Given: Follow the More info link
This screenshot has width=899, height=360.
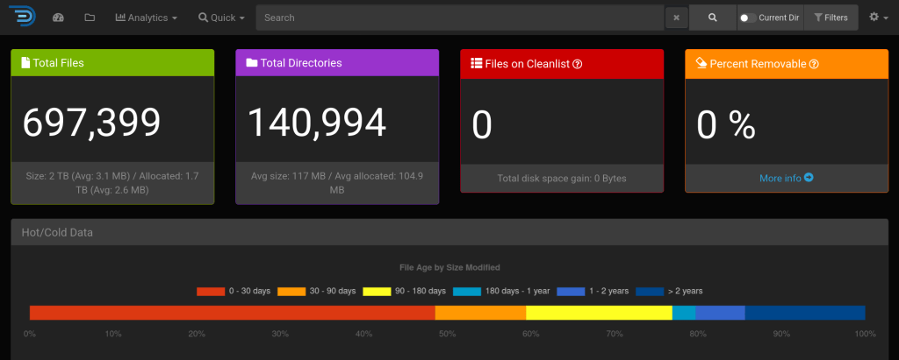Looking at the screenshot, I should tap(780, 178).
